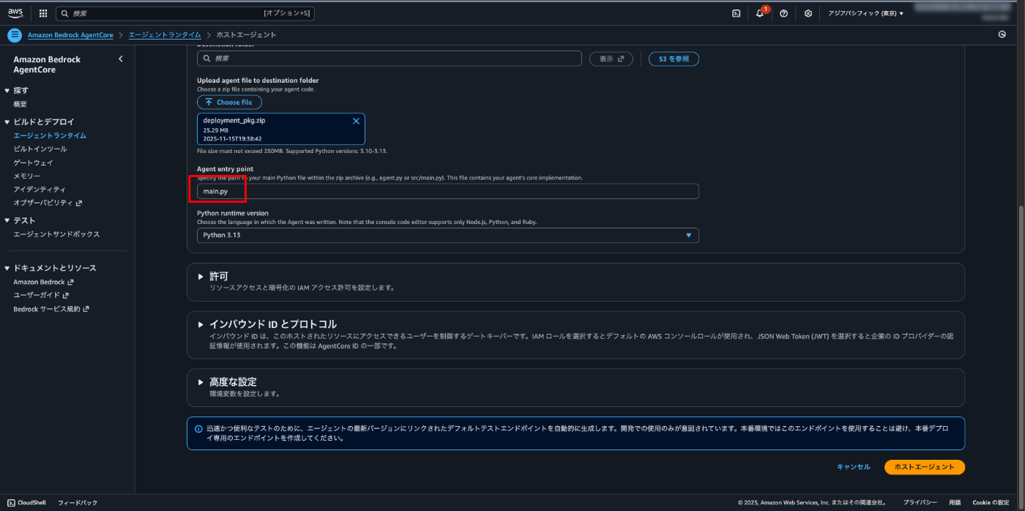Click the external link icon beside Amazon Bedrock
This screenshot has height=511, width=1025.
[71, 282]
